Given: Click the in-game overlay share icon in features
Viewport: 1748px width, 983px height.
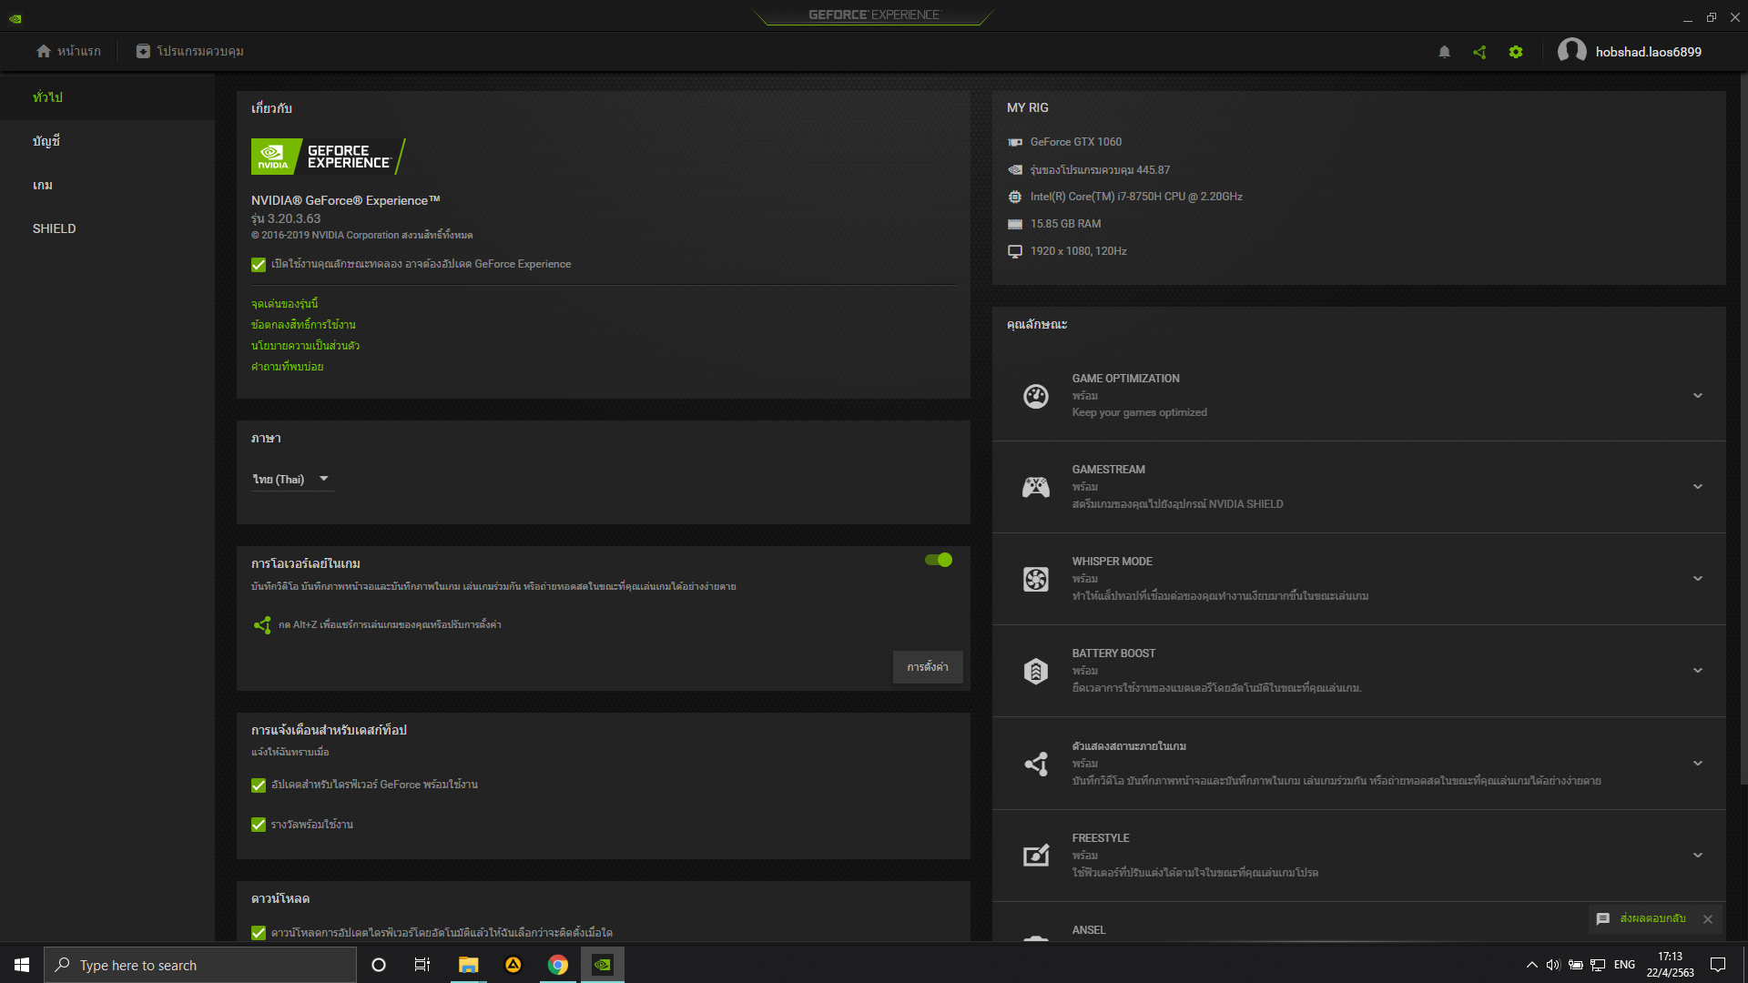Looking at the screenshot, I should point(1036,764).
